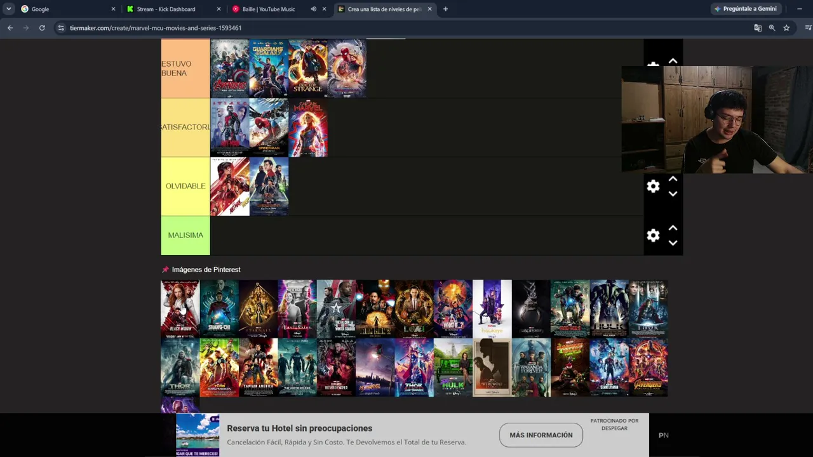Open the translate page icon

pyautogui.click(x=758, y=28)
